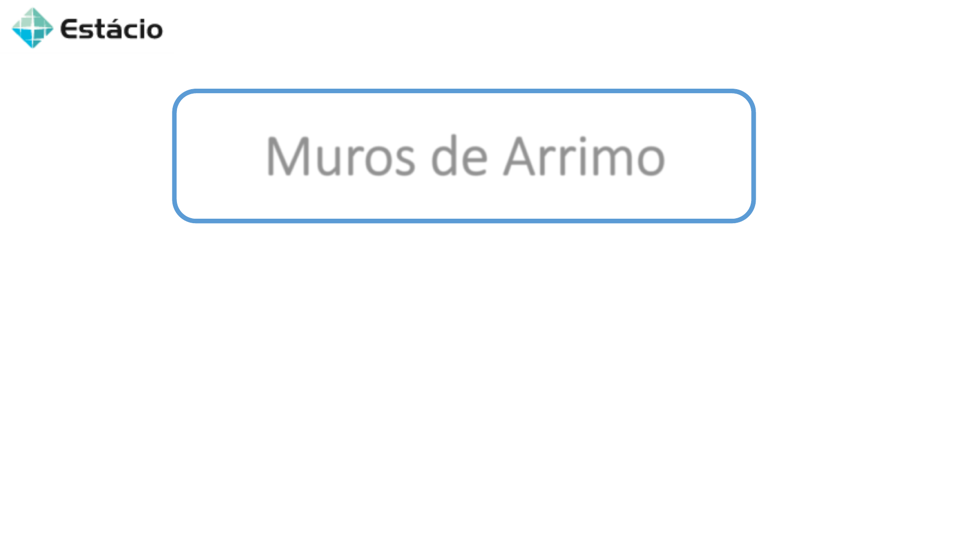Select the blue rounded box right edge

(x=753, y=156)
